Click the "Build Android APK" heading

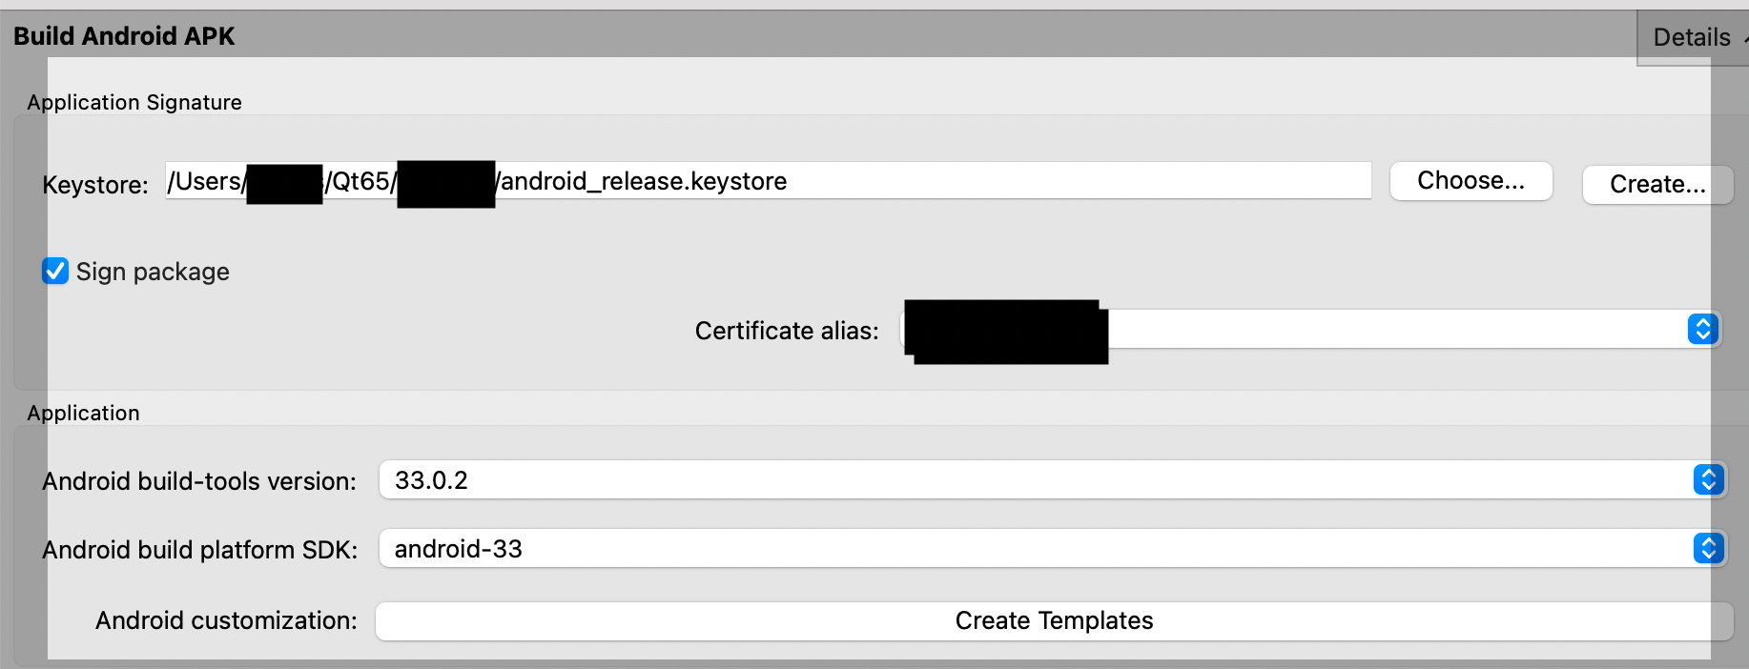124,36
